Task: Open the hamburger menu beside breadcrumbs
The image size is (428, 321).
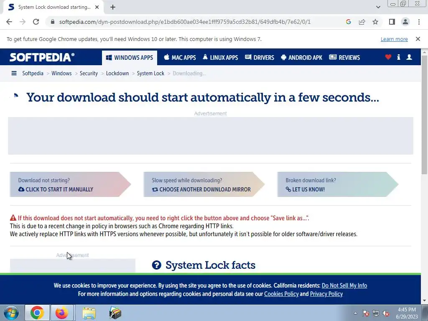Action: [14, 73]
